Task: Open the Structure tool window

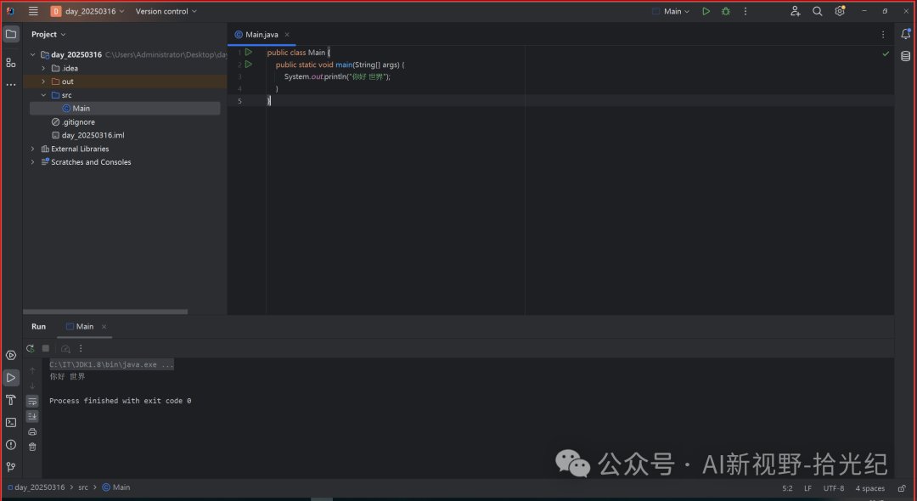Action: (x=10, y=63)
